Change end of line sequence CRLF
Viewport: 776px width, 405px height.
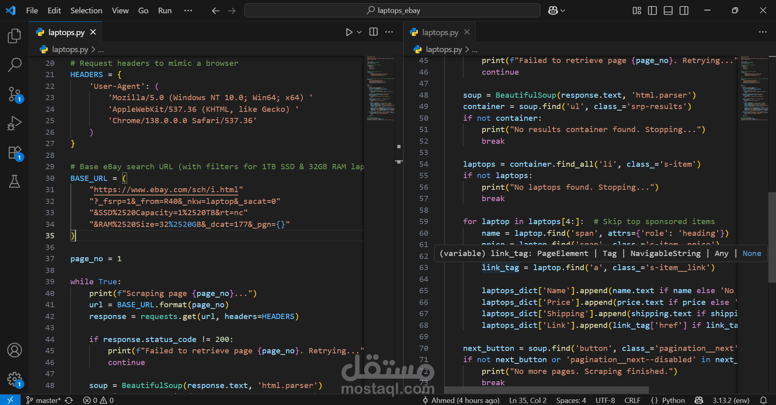(632, 400)
